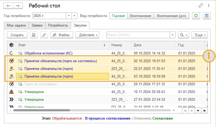Click the Год потребности field with 2025 г.
This screenshot has height=127, width=216.
tap(49, 16)
